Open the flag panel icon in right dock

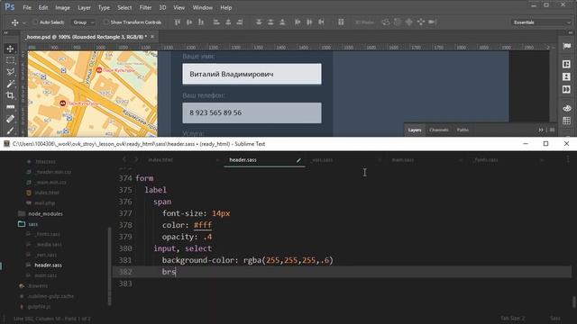pyautogui.click(x=567, y=46)
